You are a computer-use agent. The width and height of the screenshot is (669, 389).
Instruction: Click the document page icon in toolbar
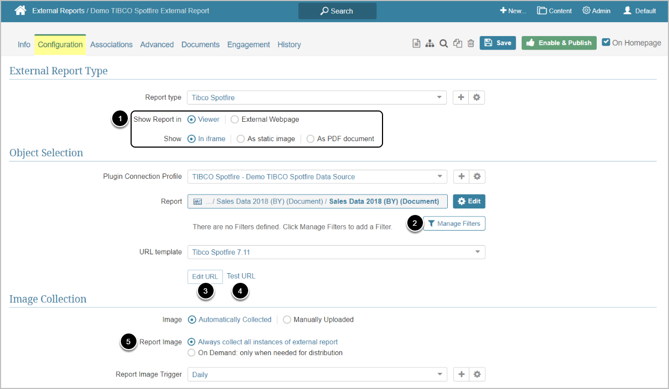(x=417, y=44)
